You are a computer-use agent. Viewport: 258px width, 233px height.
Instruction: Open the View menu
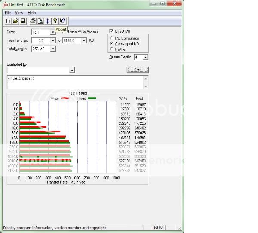click(x=19, y=13)
